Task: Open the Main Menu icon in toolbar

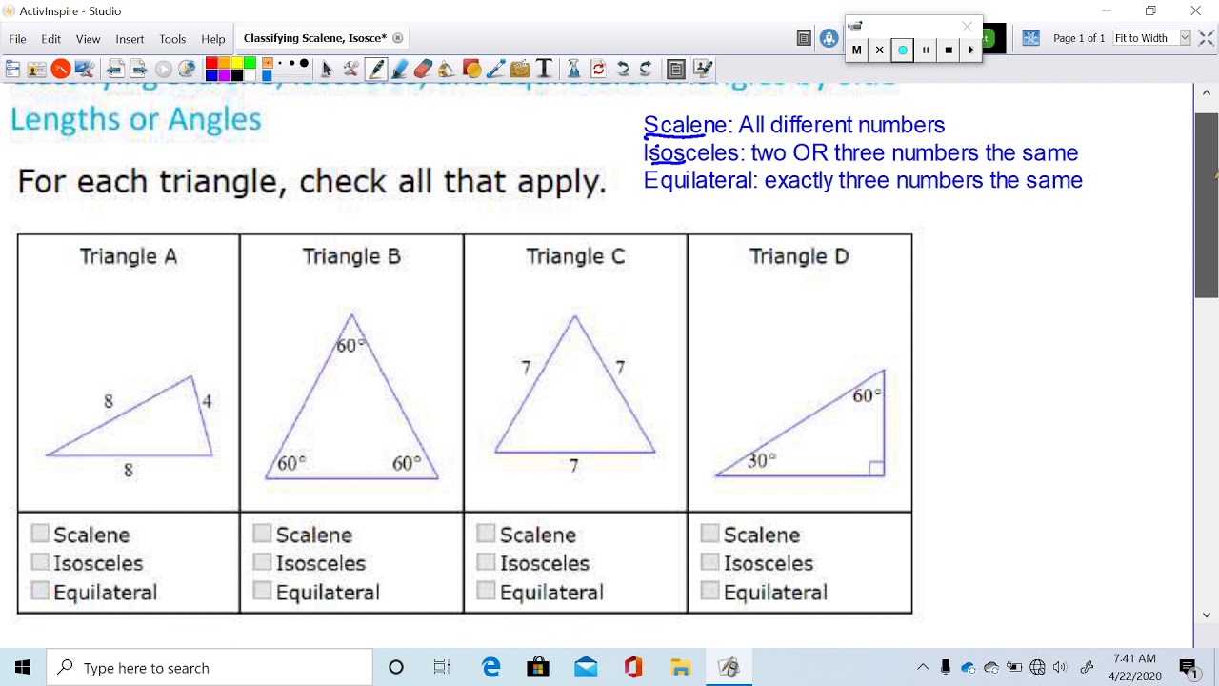Action: (12, 69)
